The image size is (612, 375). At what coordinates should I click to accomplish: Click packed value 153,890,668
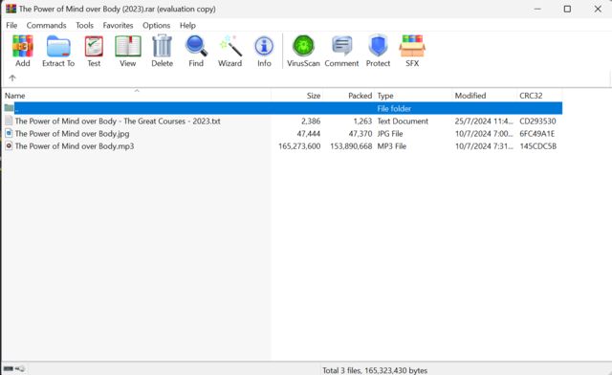pos(351,146)
